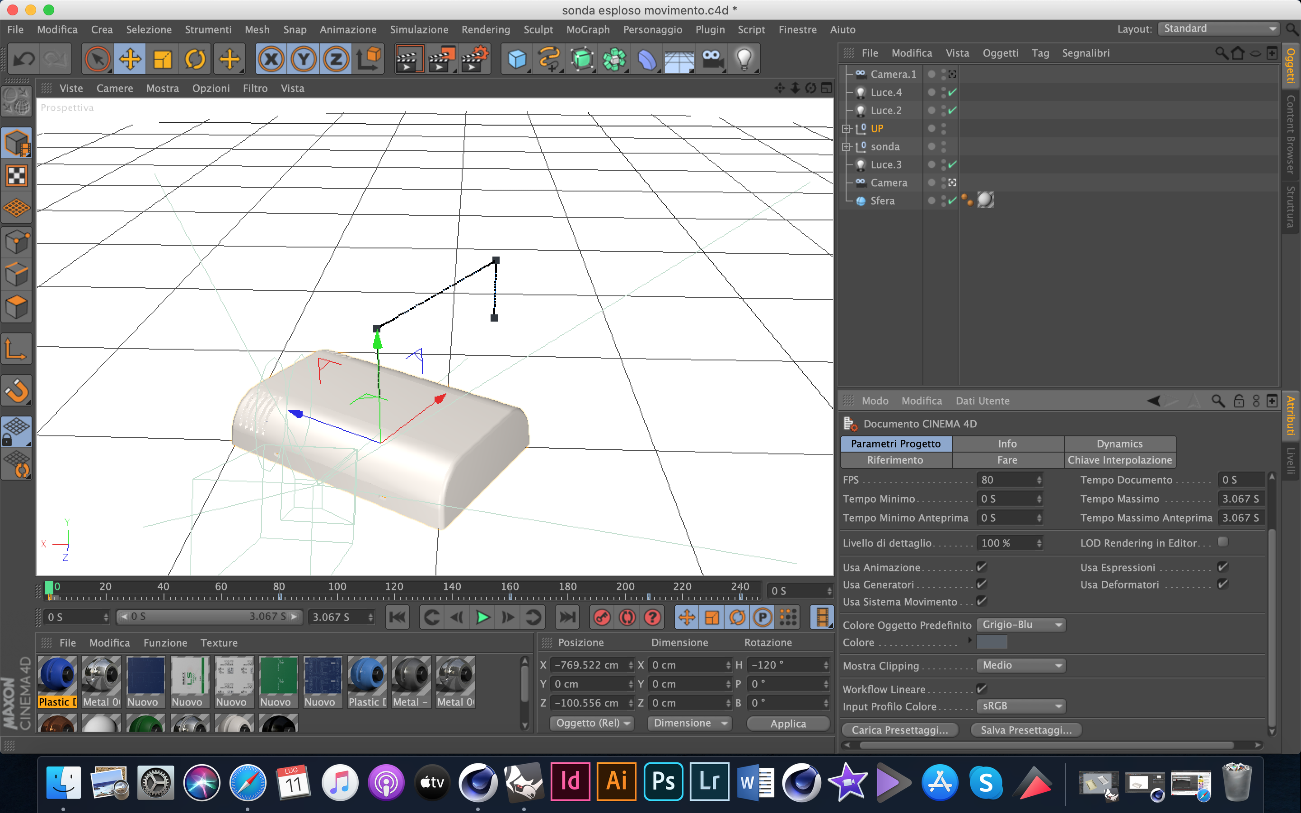Viewport: 1301px width, 813px height.
Task: Click the Light bulb object icon
Action: pyautogui.click(x=744, y=59)
